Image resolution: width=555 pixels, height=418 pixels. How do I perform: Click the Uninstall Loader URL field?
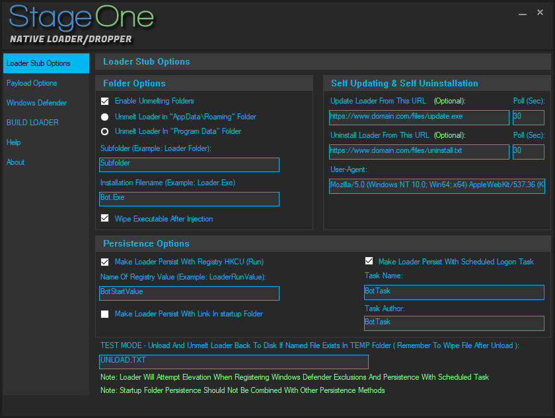click(x=419, y=152)
